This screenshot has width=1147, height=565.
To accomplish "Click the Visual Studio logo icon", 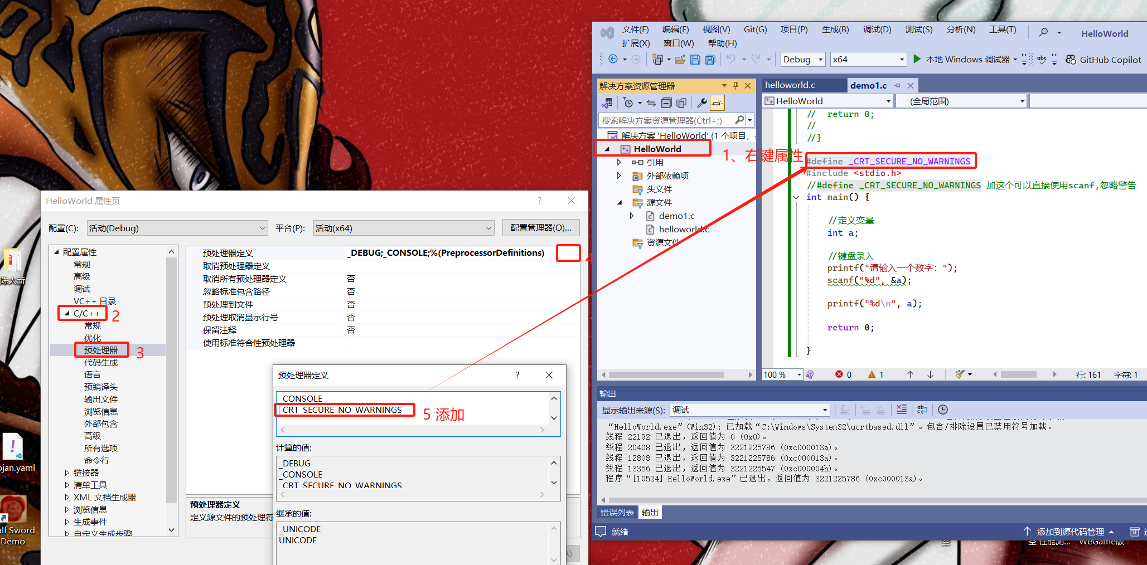I will point(607,33).
